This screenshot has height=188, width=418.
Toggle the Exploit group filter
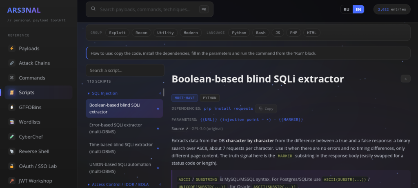(117, 33)
